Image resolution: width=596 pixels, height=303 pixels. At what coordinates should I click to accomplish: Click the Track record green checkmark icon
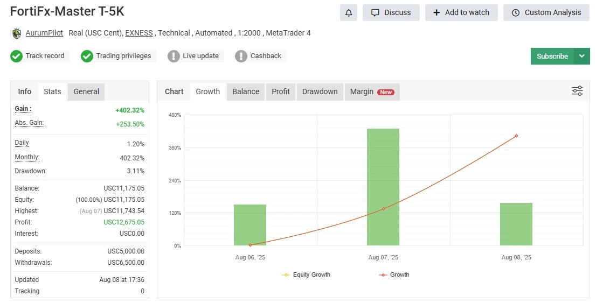pyautogui.click(x=16, y=56)
